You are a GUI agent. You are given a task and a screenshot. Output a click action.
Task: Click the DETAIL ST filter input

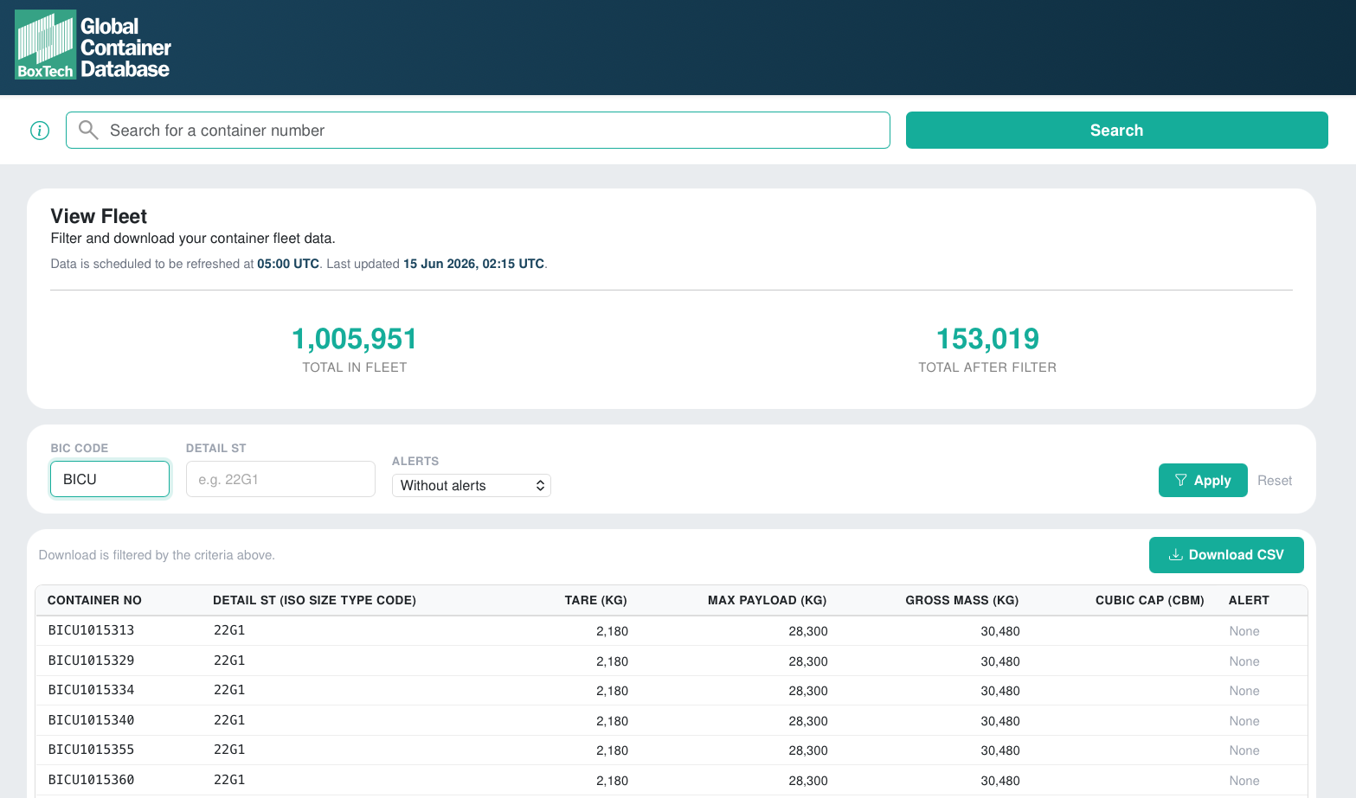(x=280, y=479)
